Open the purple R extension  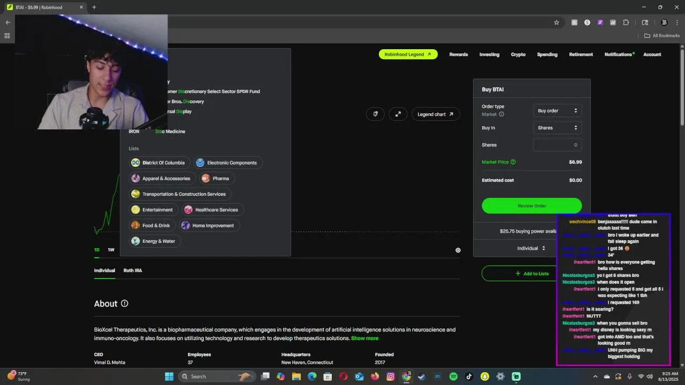pos(600,22)
